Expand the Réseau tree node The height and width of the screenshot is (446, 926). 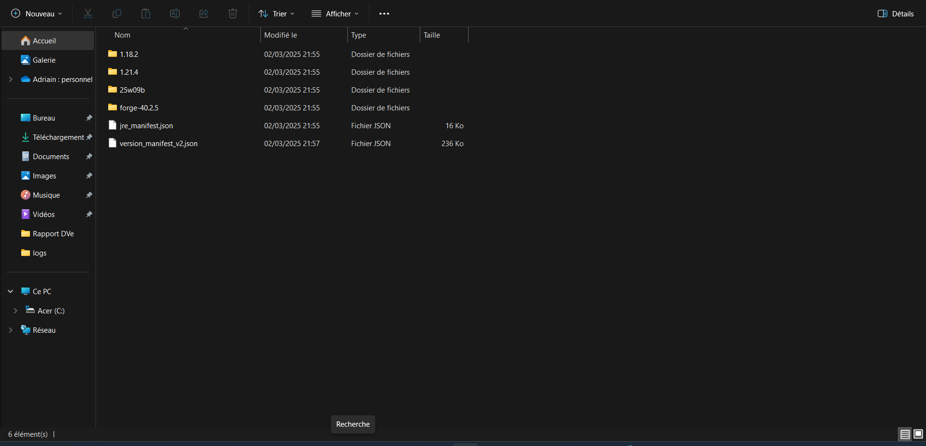pos(11,330)
